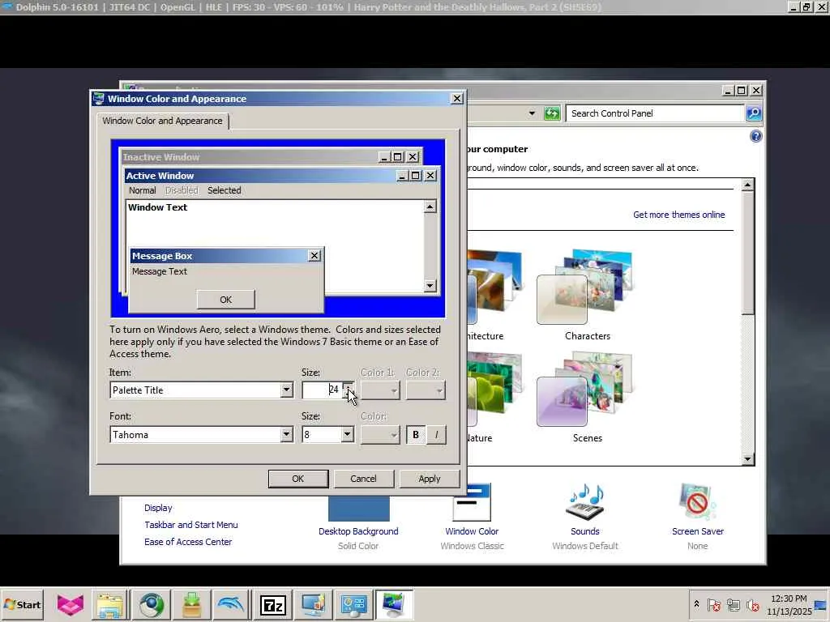Open the Font dropdown showing Tahoma

coord(201,435)
